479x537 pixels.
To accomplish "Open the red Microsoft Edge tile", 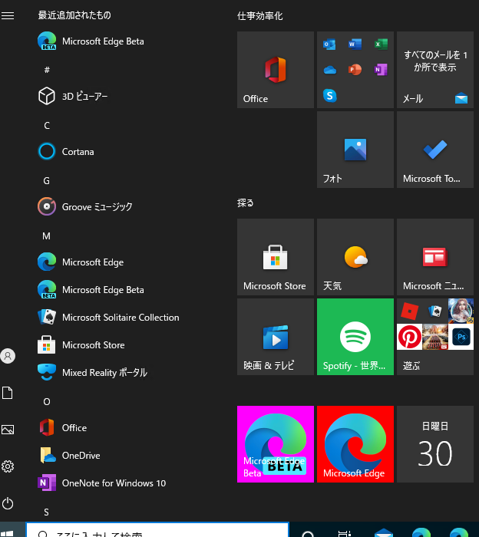I will pos(355,444).
